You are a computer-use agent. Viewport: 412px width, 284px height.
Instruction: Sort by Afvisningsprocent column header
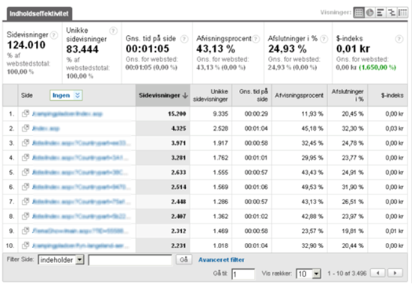click(x=300, y=95)
